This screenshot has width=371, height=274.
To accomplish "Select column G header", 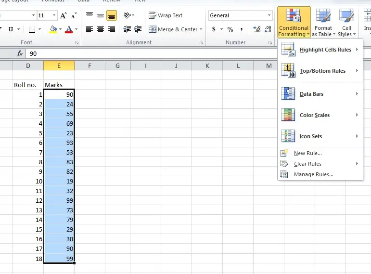I will click(x=117, y=65).
